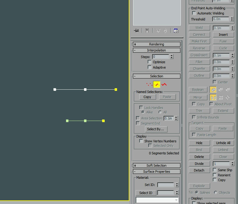Toggle Same Shp checkbox

pyautogui.click(x=215, y=170)
